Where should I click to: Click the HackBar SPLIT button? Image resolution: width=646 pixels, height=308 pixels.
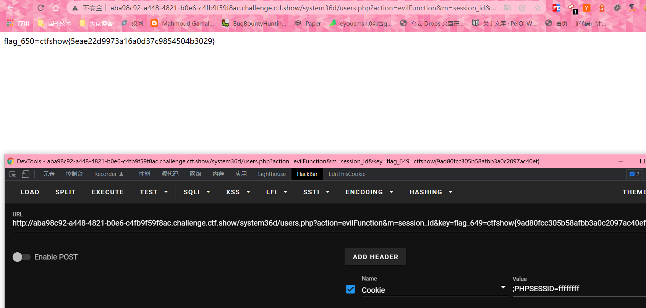point(65,192)
